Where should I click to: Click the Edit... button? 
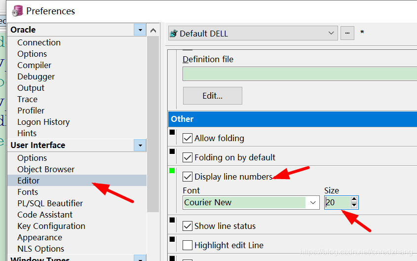[x=213, y=96]
